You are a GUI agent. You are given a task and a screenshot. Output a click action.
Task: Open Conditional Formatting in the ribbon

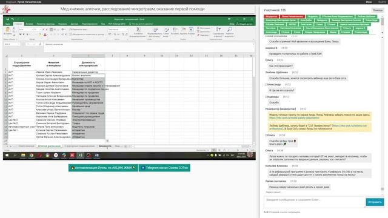point(138,32)
